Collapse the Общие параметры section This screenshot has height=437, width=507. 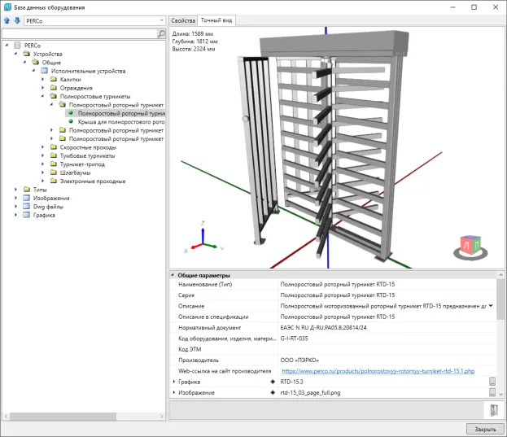tap(173, 276)
